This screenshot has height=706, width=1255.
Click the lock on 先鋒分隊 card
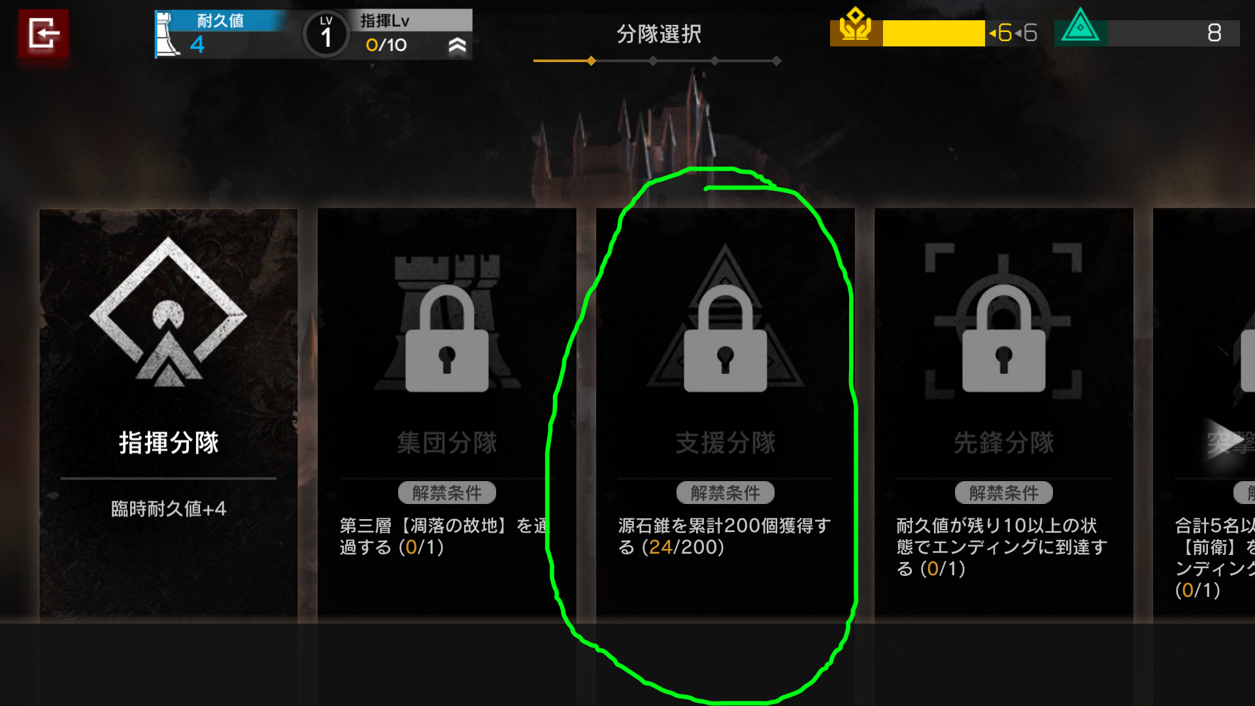point(1004,339)
